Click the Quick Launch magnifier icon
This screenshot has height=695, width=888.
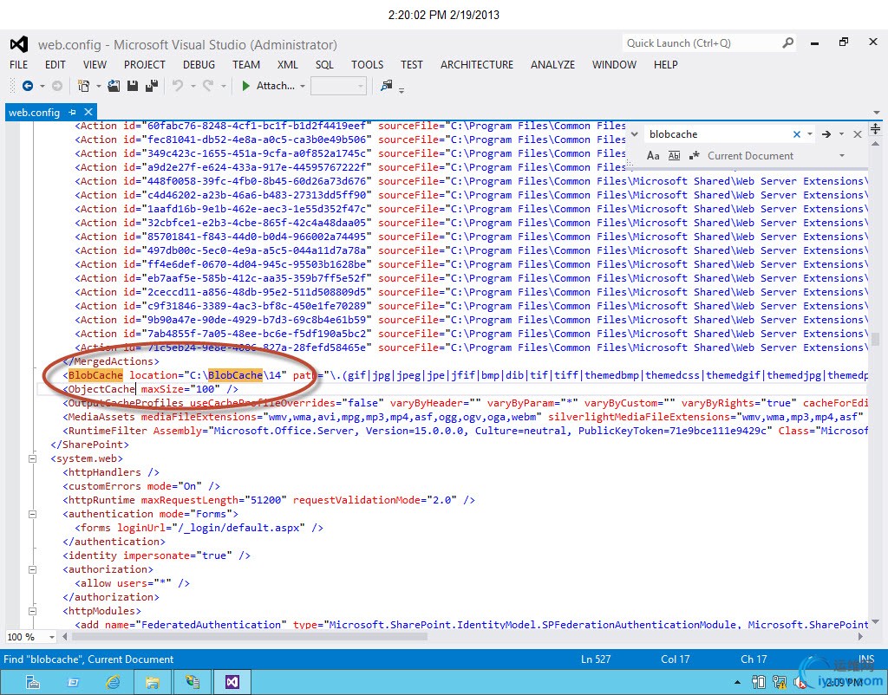787,43
